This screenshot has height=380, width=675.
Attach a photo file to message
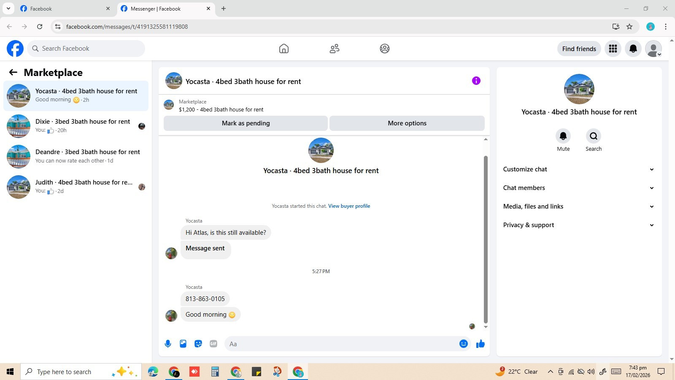(x=183, y=344)
